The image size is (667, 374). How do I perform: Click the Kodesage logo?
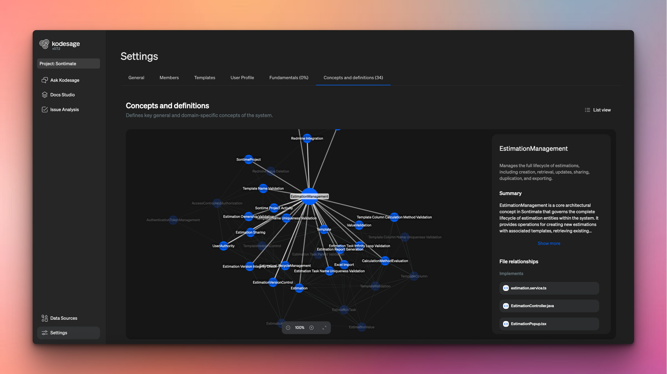coord(45,44)
